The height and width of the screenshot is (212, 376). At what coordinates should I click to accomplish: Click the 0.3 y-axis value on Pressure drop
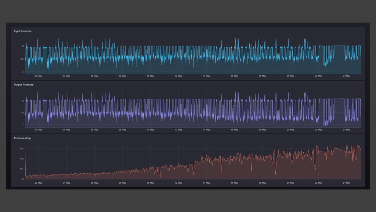point(22,149)
